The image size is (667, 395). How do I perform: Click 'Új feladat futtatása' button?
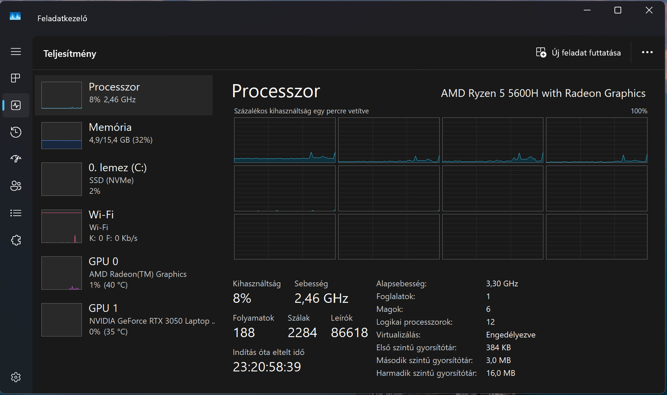point(578,53)
